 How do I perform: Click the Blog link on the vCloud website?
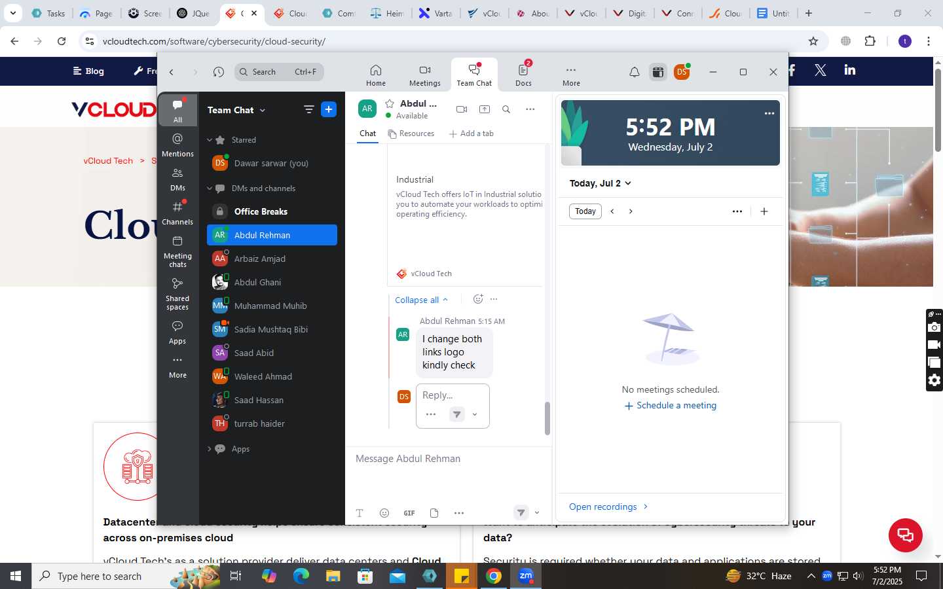[x=88, y=71]
